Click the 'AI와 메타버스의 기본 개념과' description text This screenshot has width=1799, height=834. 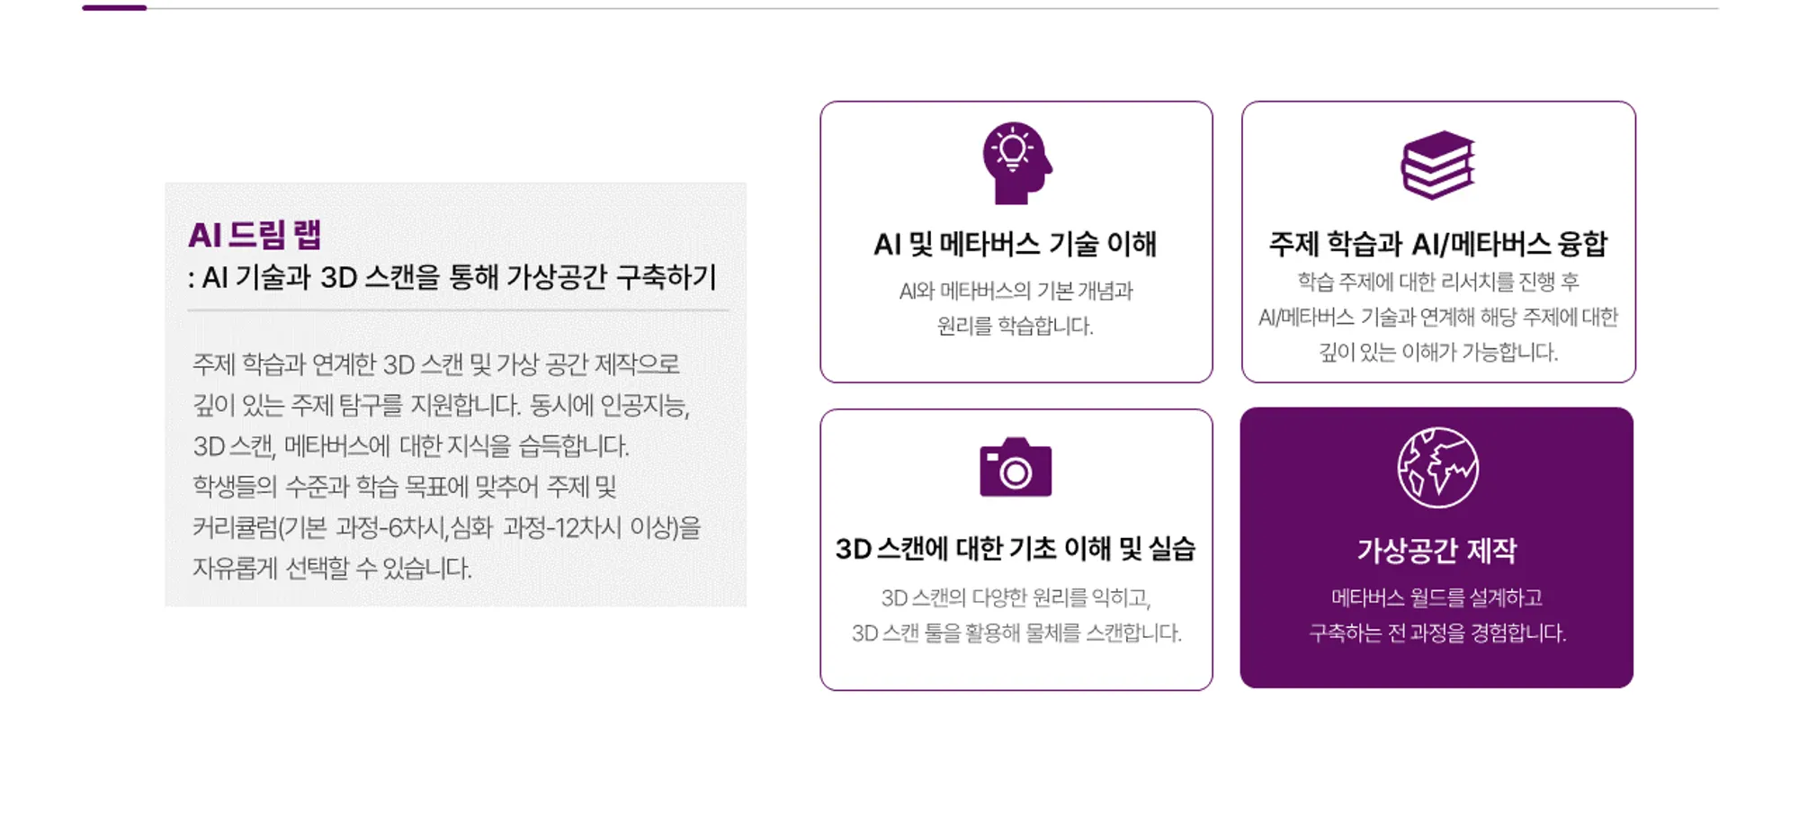1016,291
